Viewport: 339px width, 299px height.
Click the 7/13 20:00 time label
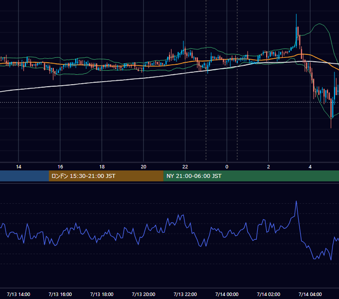point(144,294)
